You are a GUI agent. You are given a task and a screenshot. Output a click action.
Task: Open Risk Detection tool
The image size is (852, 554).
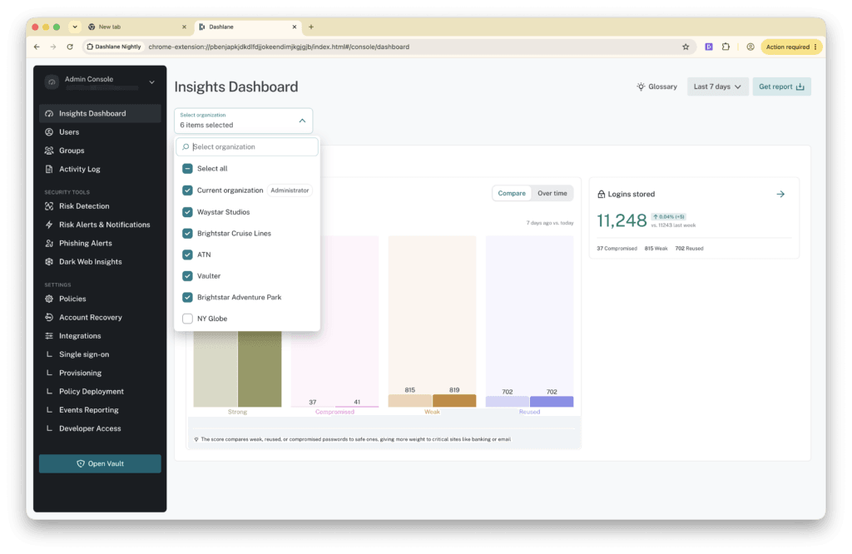tap(100, 205)
